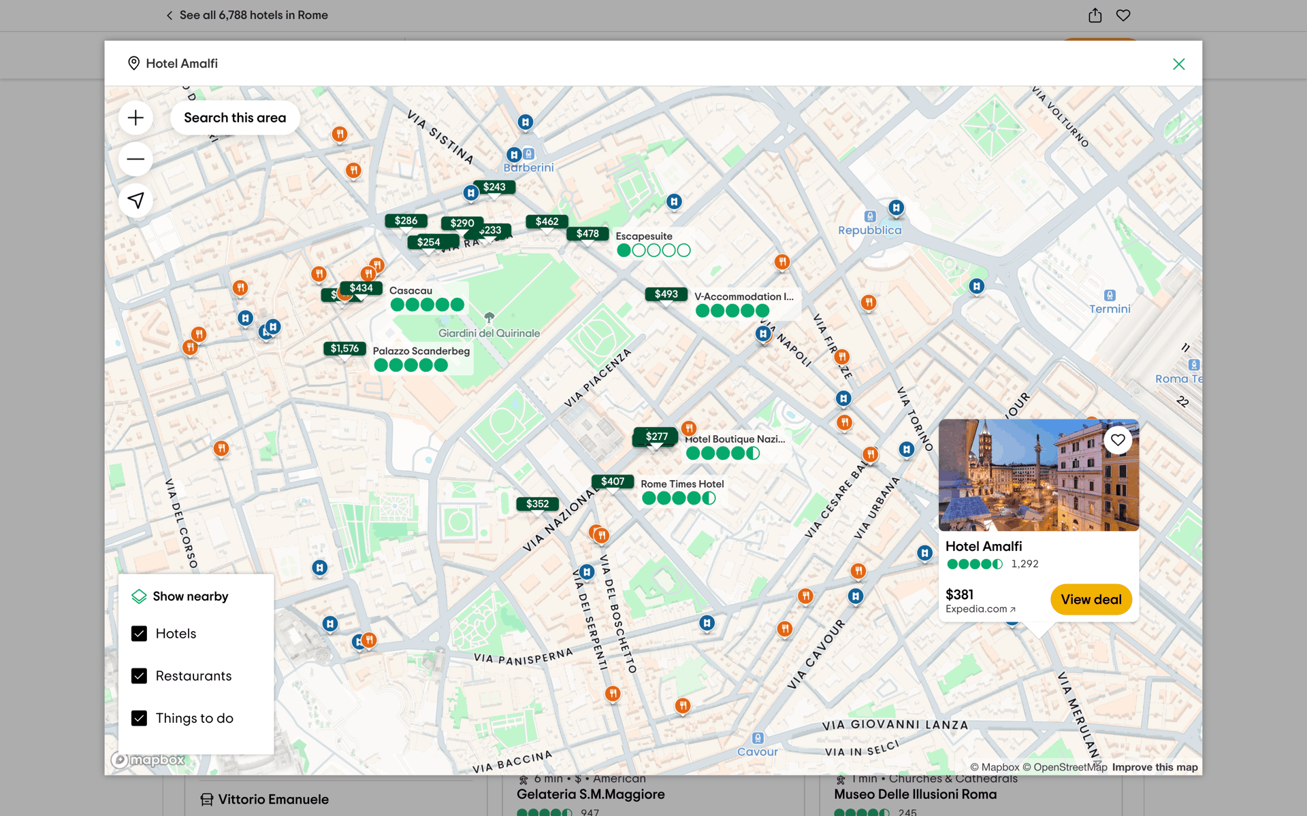The width and height of the screenshot is (1307, 816).
Task: Open Gelateria S.M.Maggiore in background page
Action: coord(590,794)
